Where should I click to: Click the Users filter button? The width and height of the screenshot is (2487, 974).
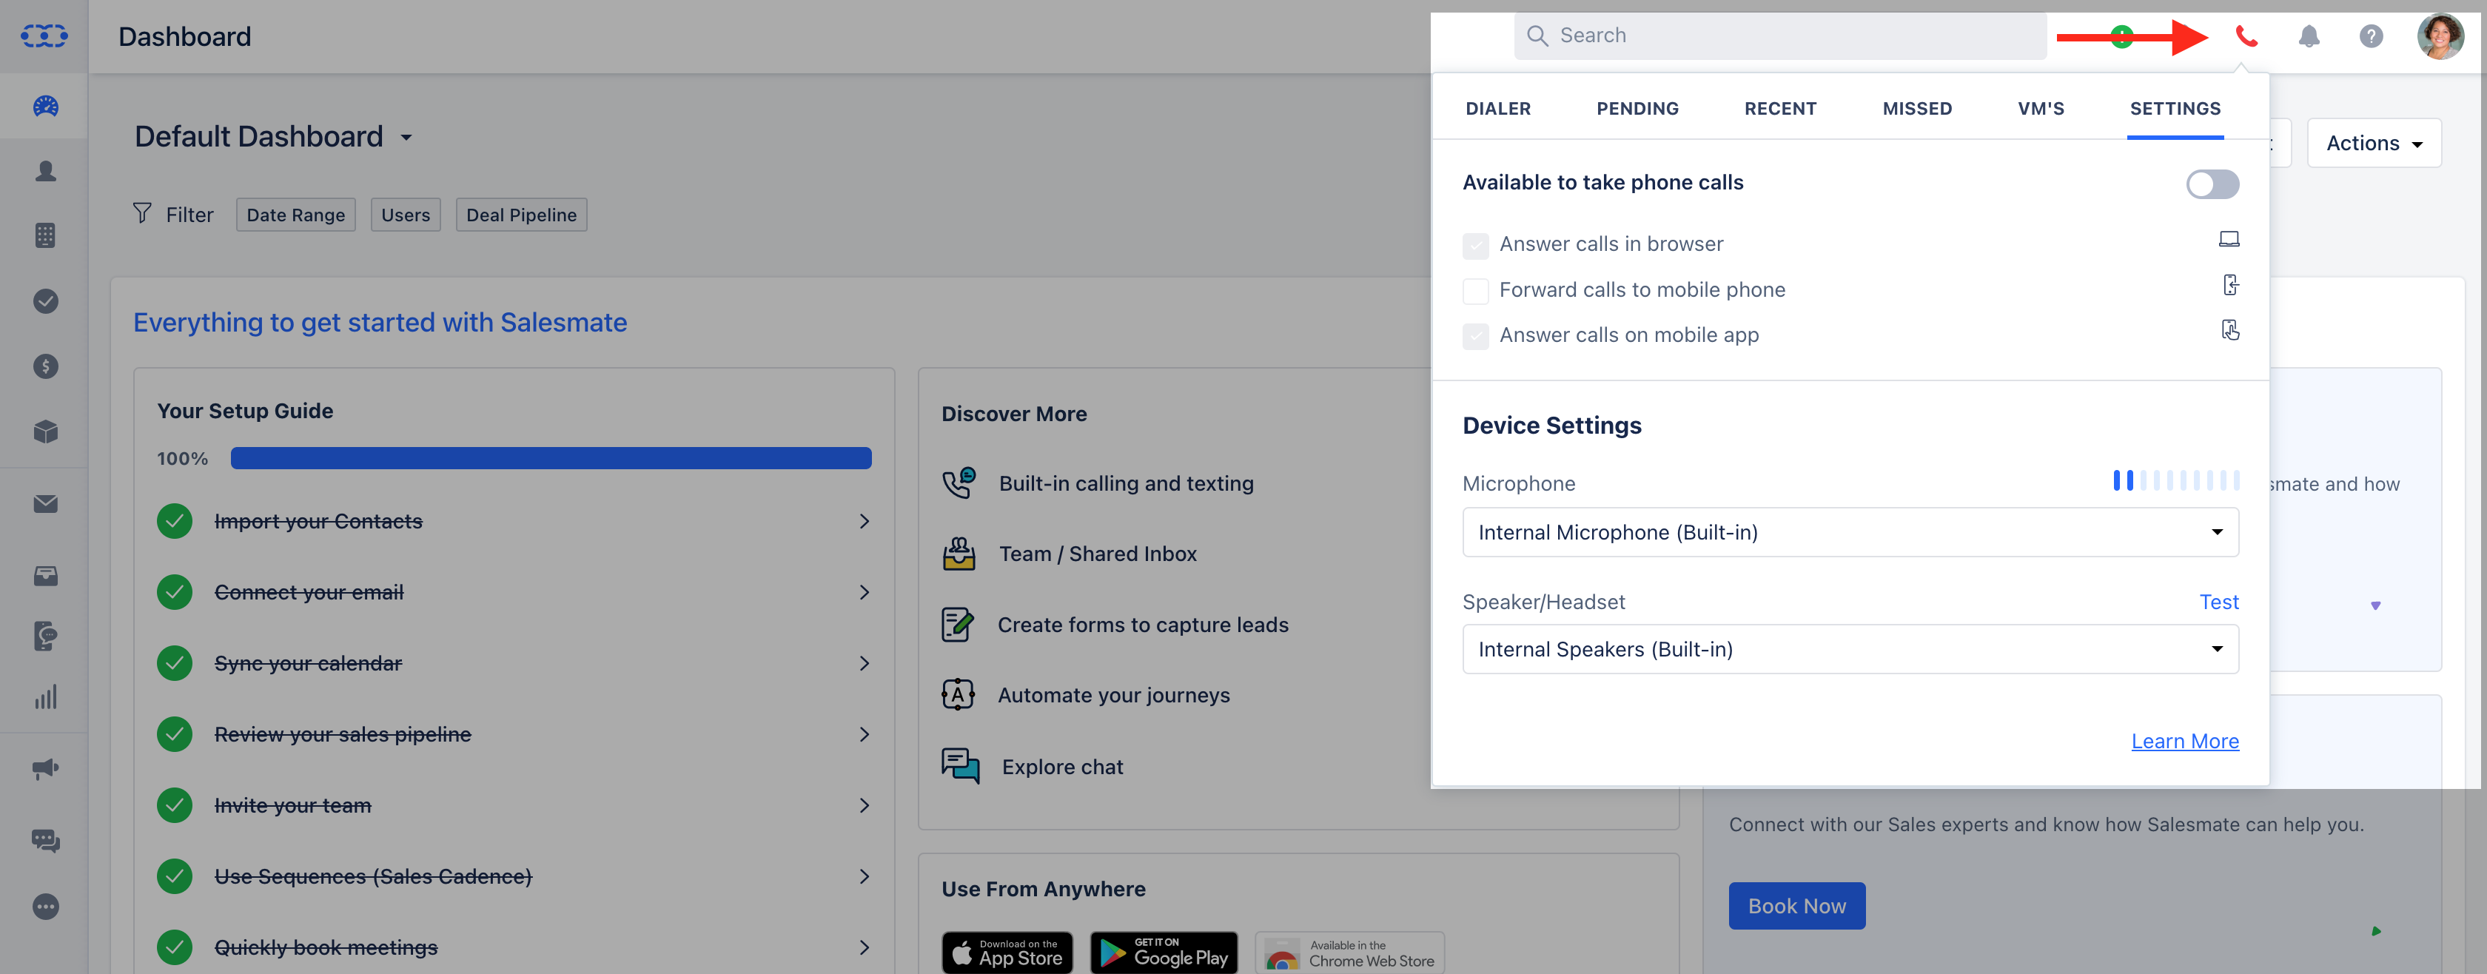(406, 215)
